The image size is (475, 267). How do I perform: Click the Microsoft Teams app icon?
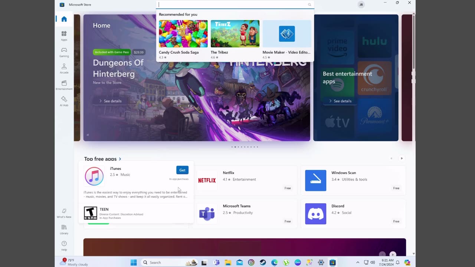pyautogui.click(x=207, y=214)
